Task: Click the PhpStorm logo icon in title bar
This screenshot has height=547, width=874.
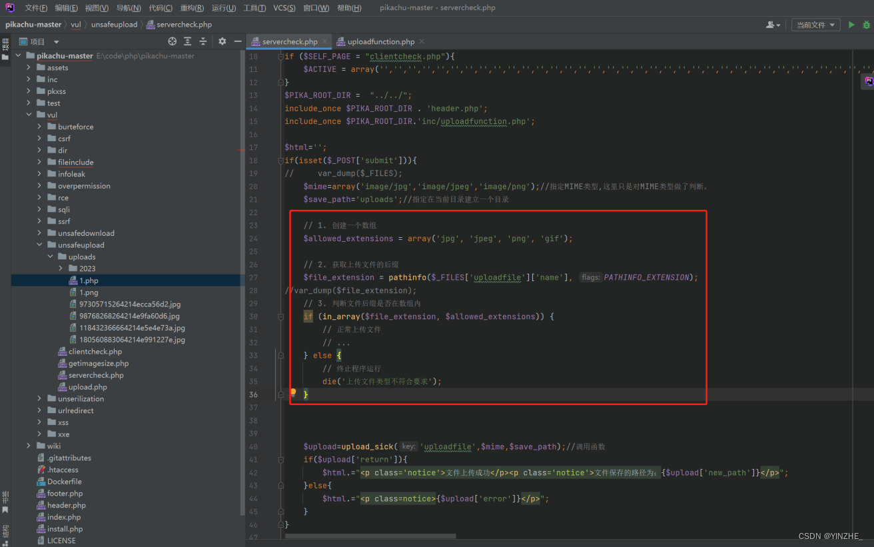Action: tap(10, 8)
